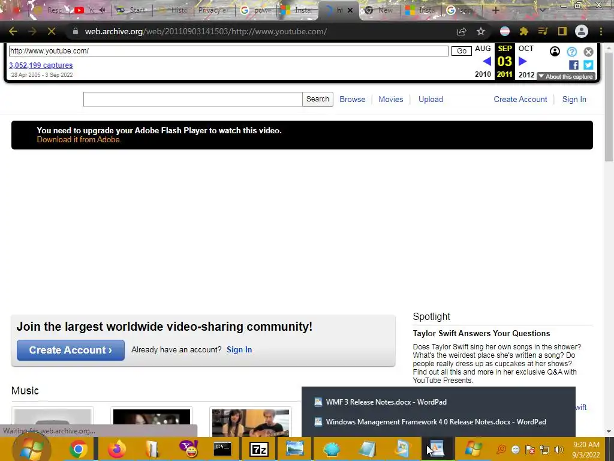614x461 pixels.
Task: Switch to the YouTube audio tab
Action: click(x=90, y=10)
